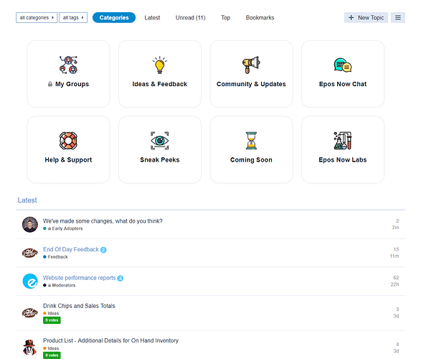Open the My Groups people network icon
This screenshot has height=359, width=429.
tap(68, 65)
